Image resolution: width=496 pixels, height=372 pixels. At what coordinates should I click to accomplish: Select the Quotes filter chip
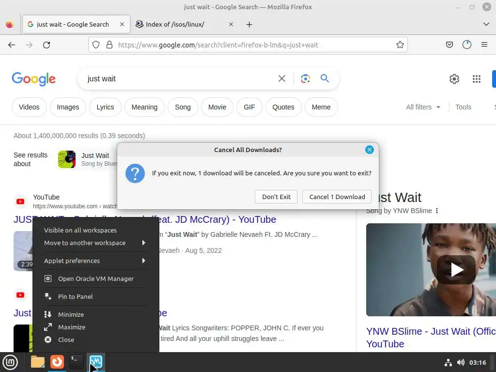coord(283,107)
